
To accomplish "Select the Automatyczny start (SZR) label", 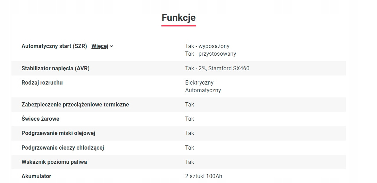I will click(54, 46).
